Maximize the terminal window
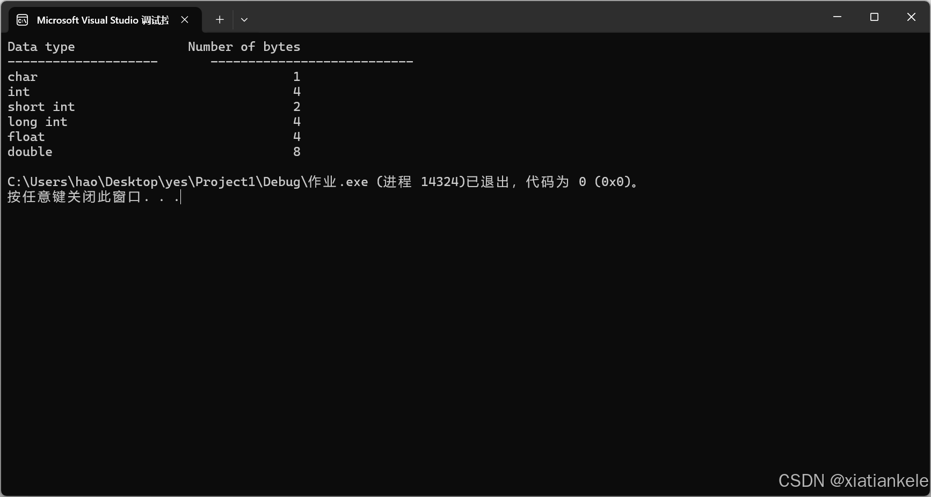Viewport: 931px width, 497px height. (874, 17)
